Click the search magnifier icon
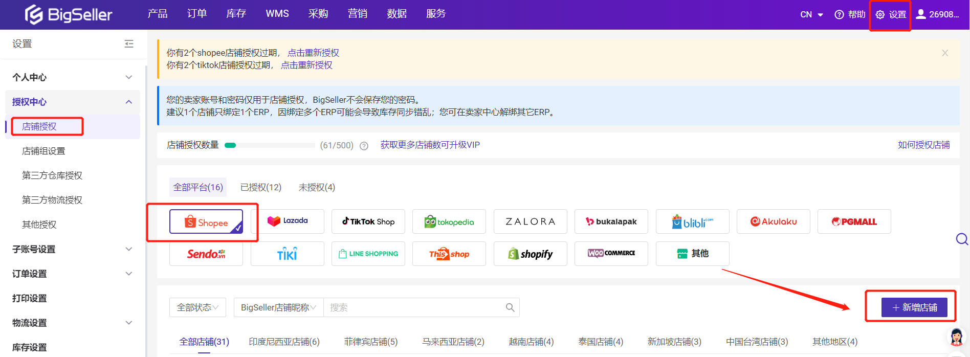The image size is (970, 357). click(510, 307)
